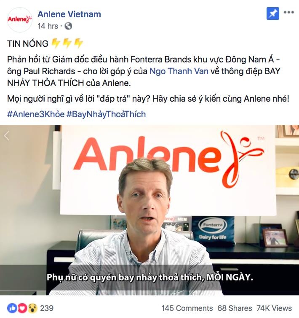Open the #BayNhảyThoảThích hashtag
The image size is (299, 318).
click(x=106, y=114)
